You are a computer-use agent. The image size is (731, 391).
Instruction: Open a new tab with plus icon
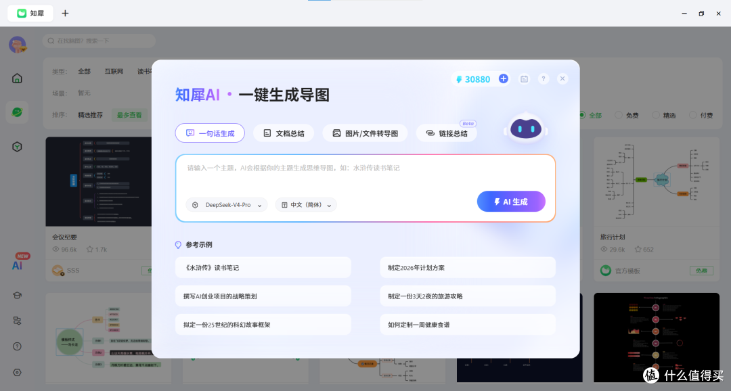(x=65, y=13)
